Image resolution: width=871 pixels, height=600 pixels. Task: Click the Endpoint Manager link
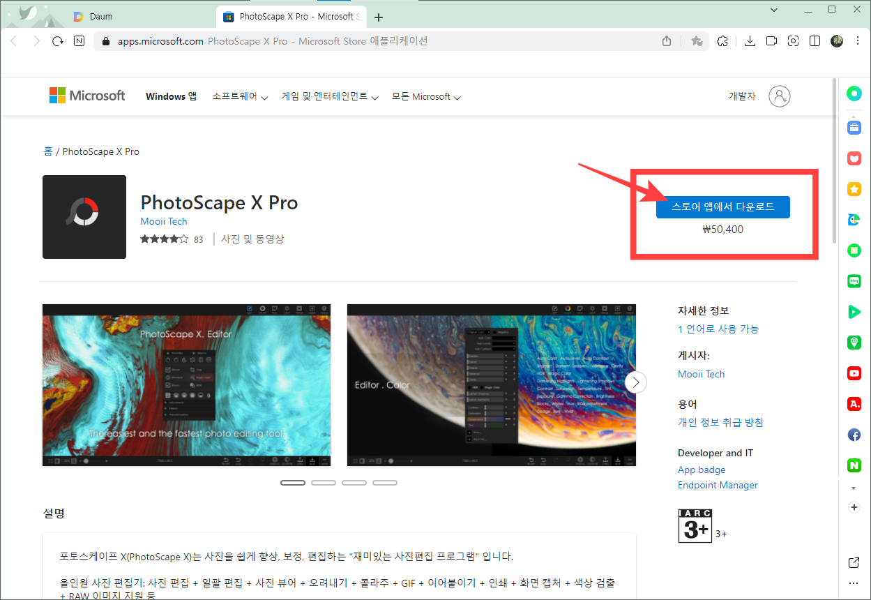(x=718, y=485)
